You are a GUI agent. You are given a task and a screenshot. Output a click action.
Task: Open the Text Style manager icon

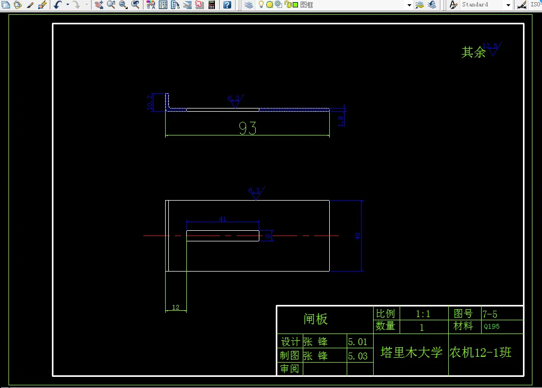pos(453,5)
